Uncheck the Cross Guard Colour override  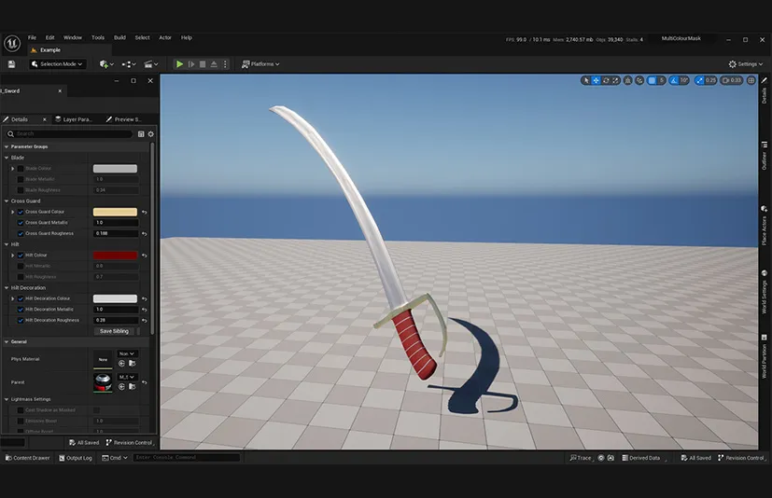(x=21, y=212)
